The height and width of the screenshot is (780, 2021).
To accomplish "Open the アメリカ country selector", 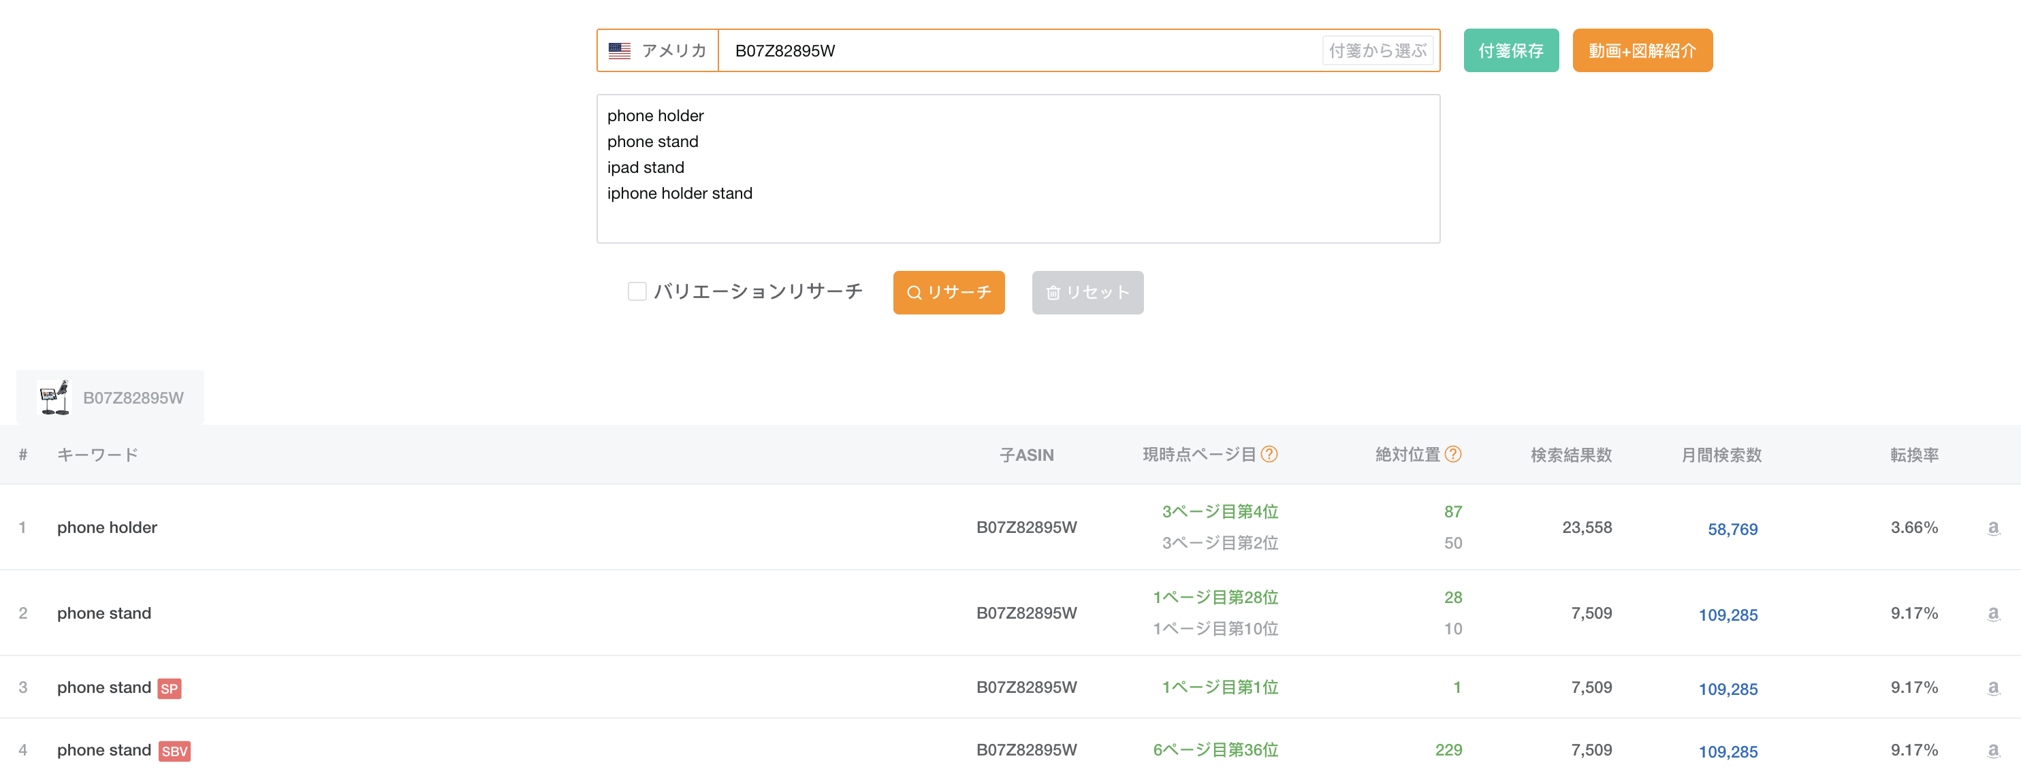I will [658, 51].
